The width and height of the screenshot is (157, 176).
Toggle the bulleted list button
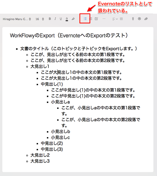85,19
